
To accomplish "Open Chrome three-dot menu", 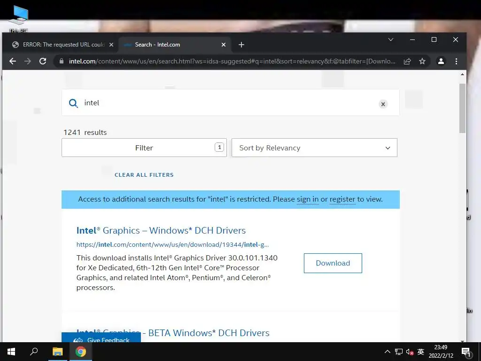I will pyautogui.click(x=456, y=61).
